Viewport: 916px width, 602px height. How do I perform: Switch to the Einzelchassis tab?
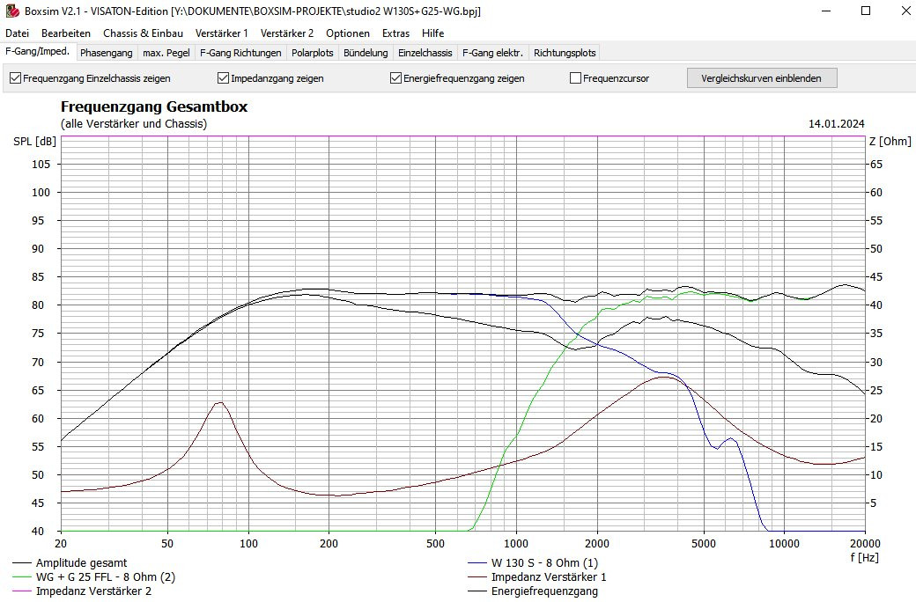coord(425,53)
